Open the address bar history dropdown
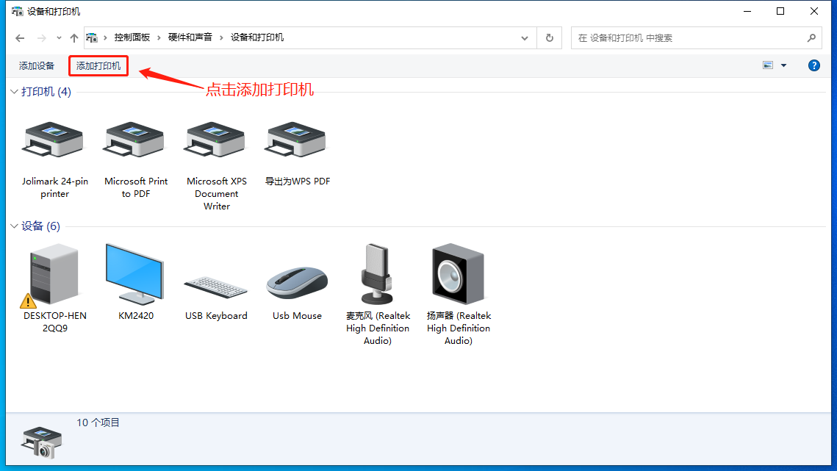837x471 pixels. click(525, 38)
